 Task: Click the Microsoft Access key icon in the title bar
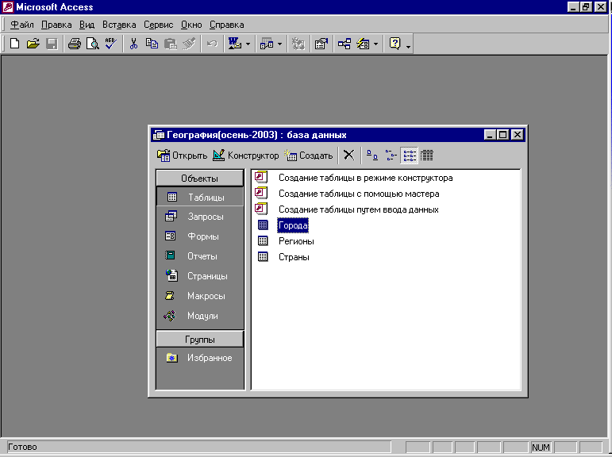point(8,6)
